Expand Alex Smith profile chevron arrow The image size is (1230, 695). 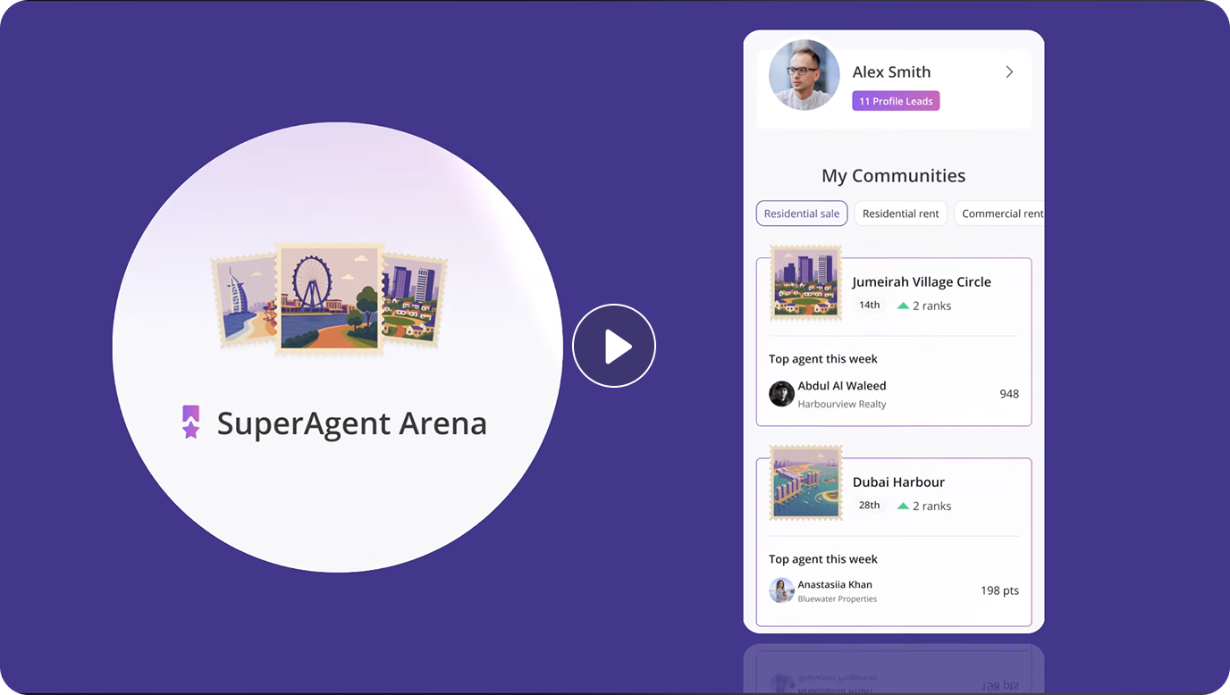point(1009,72)
